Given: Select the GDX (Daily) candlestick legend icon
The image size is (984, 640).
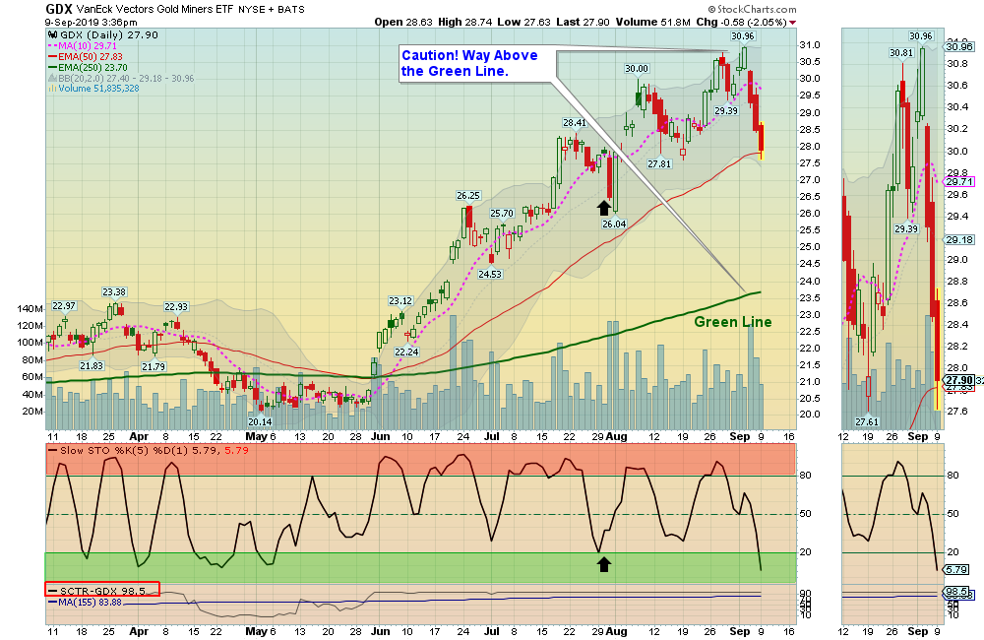Looking at the screenshot, I should coord(53,35).
